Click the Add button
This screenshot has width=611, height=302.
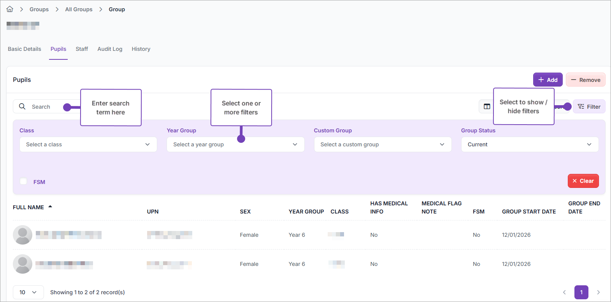click(548, 80)
